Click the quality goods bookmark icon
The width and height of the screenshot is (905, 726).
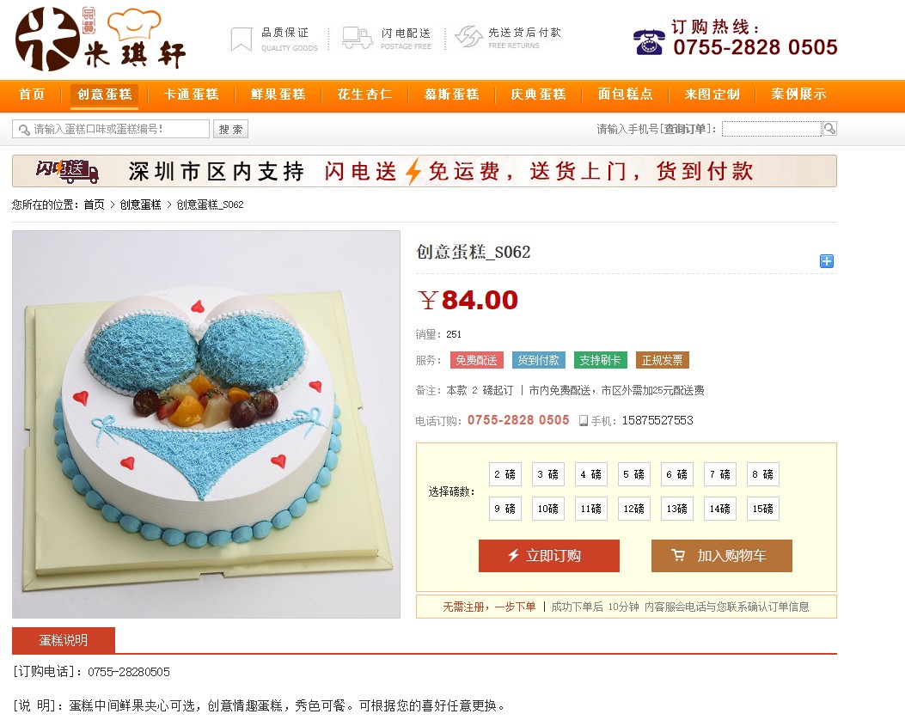(242, 40)
